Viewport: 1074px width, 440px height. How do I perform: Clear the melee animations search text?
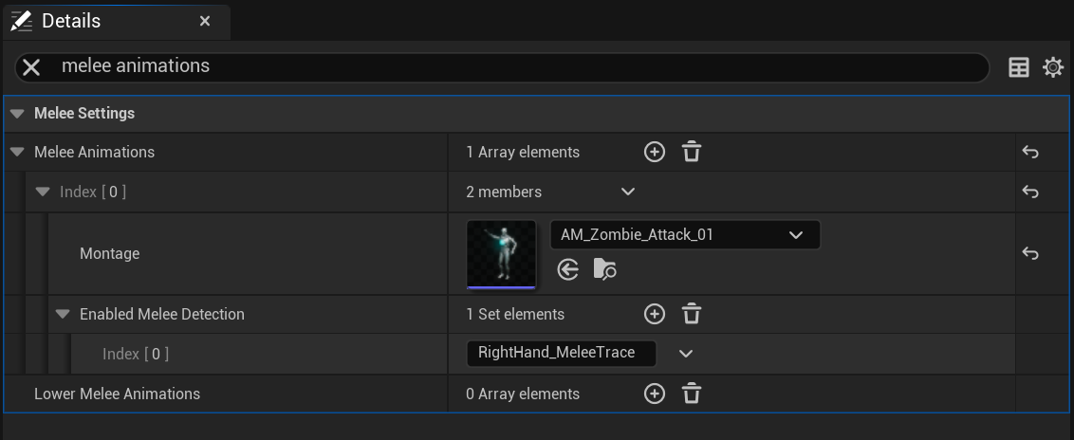pyautogui.click(x=31, y=66)
